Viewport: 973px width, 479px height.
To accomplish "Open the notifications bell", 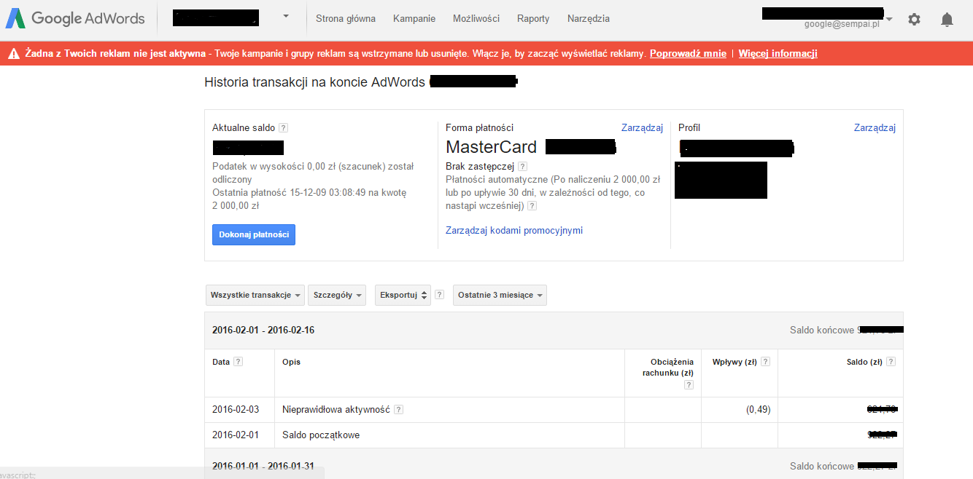I will (x=947, y=20).
